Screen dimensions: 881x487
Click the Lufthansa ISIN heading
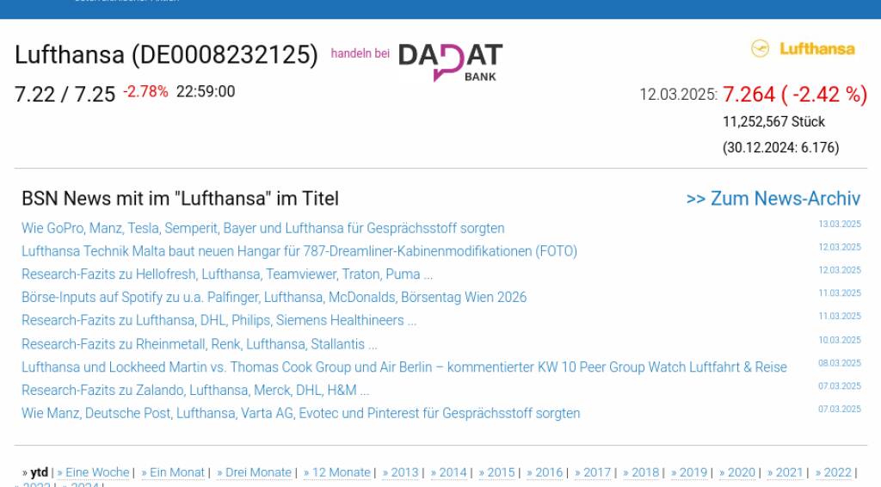click(166, 55)
